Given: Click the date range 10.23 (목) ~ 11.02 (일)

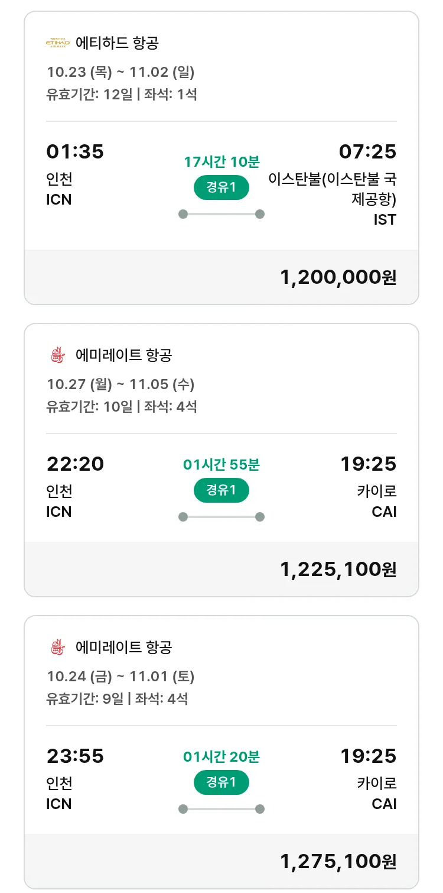Looking at the screenshot, I should (120, 72).
